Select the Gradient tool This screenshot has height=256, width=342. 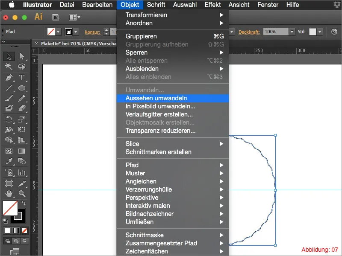pos(22,151)
